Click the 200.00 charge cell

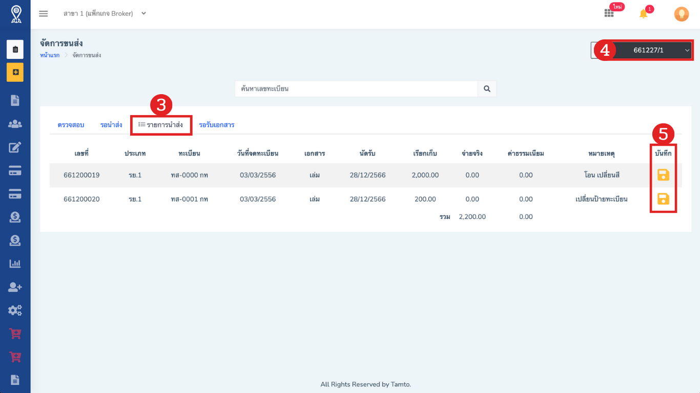[x=425, y=199]
